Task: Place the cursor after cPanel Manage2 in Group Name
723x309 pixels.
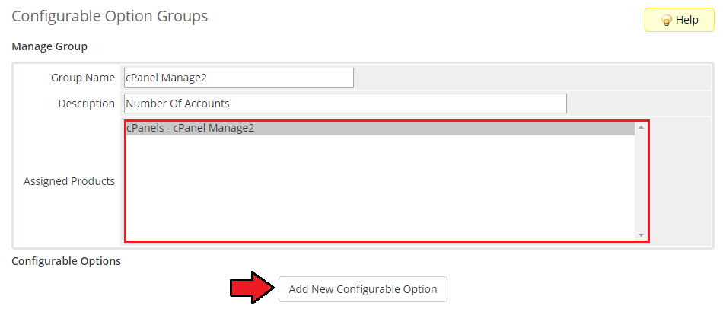Action: (209, 78)
